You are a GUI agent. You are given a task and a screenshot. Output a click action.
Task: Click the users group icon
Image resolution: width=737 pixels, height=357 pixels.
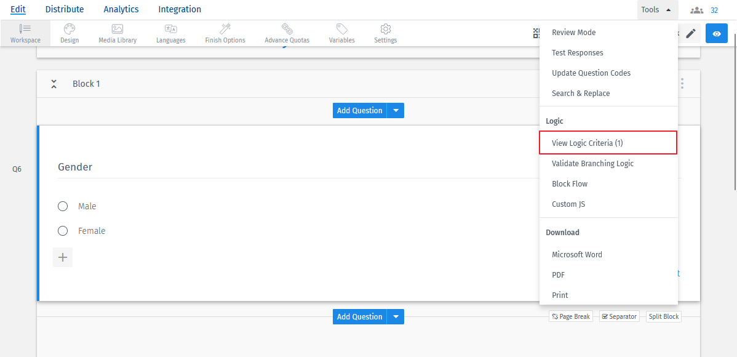(696, 10)
